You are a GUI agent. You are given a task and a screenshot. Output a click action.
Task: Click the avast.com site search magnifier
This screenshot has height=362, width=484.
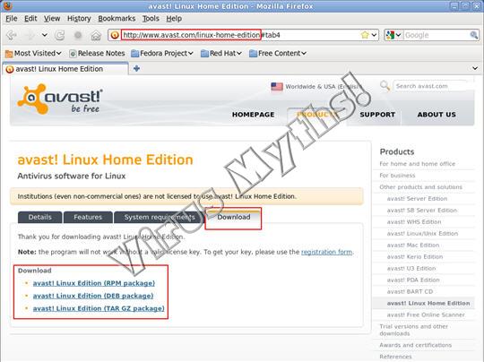[x=385, y=85]
